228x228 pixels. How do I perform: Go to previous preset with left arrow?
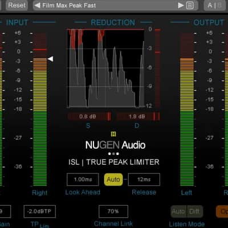coord(38,5)
